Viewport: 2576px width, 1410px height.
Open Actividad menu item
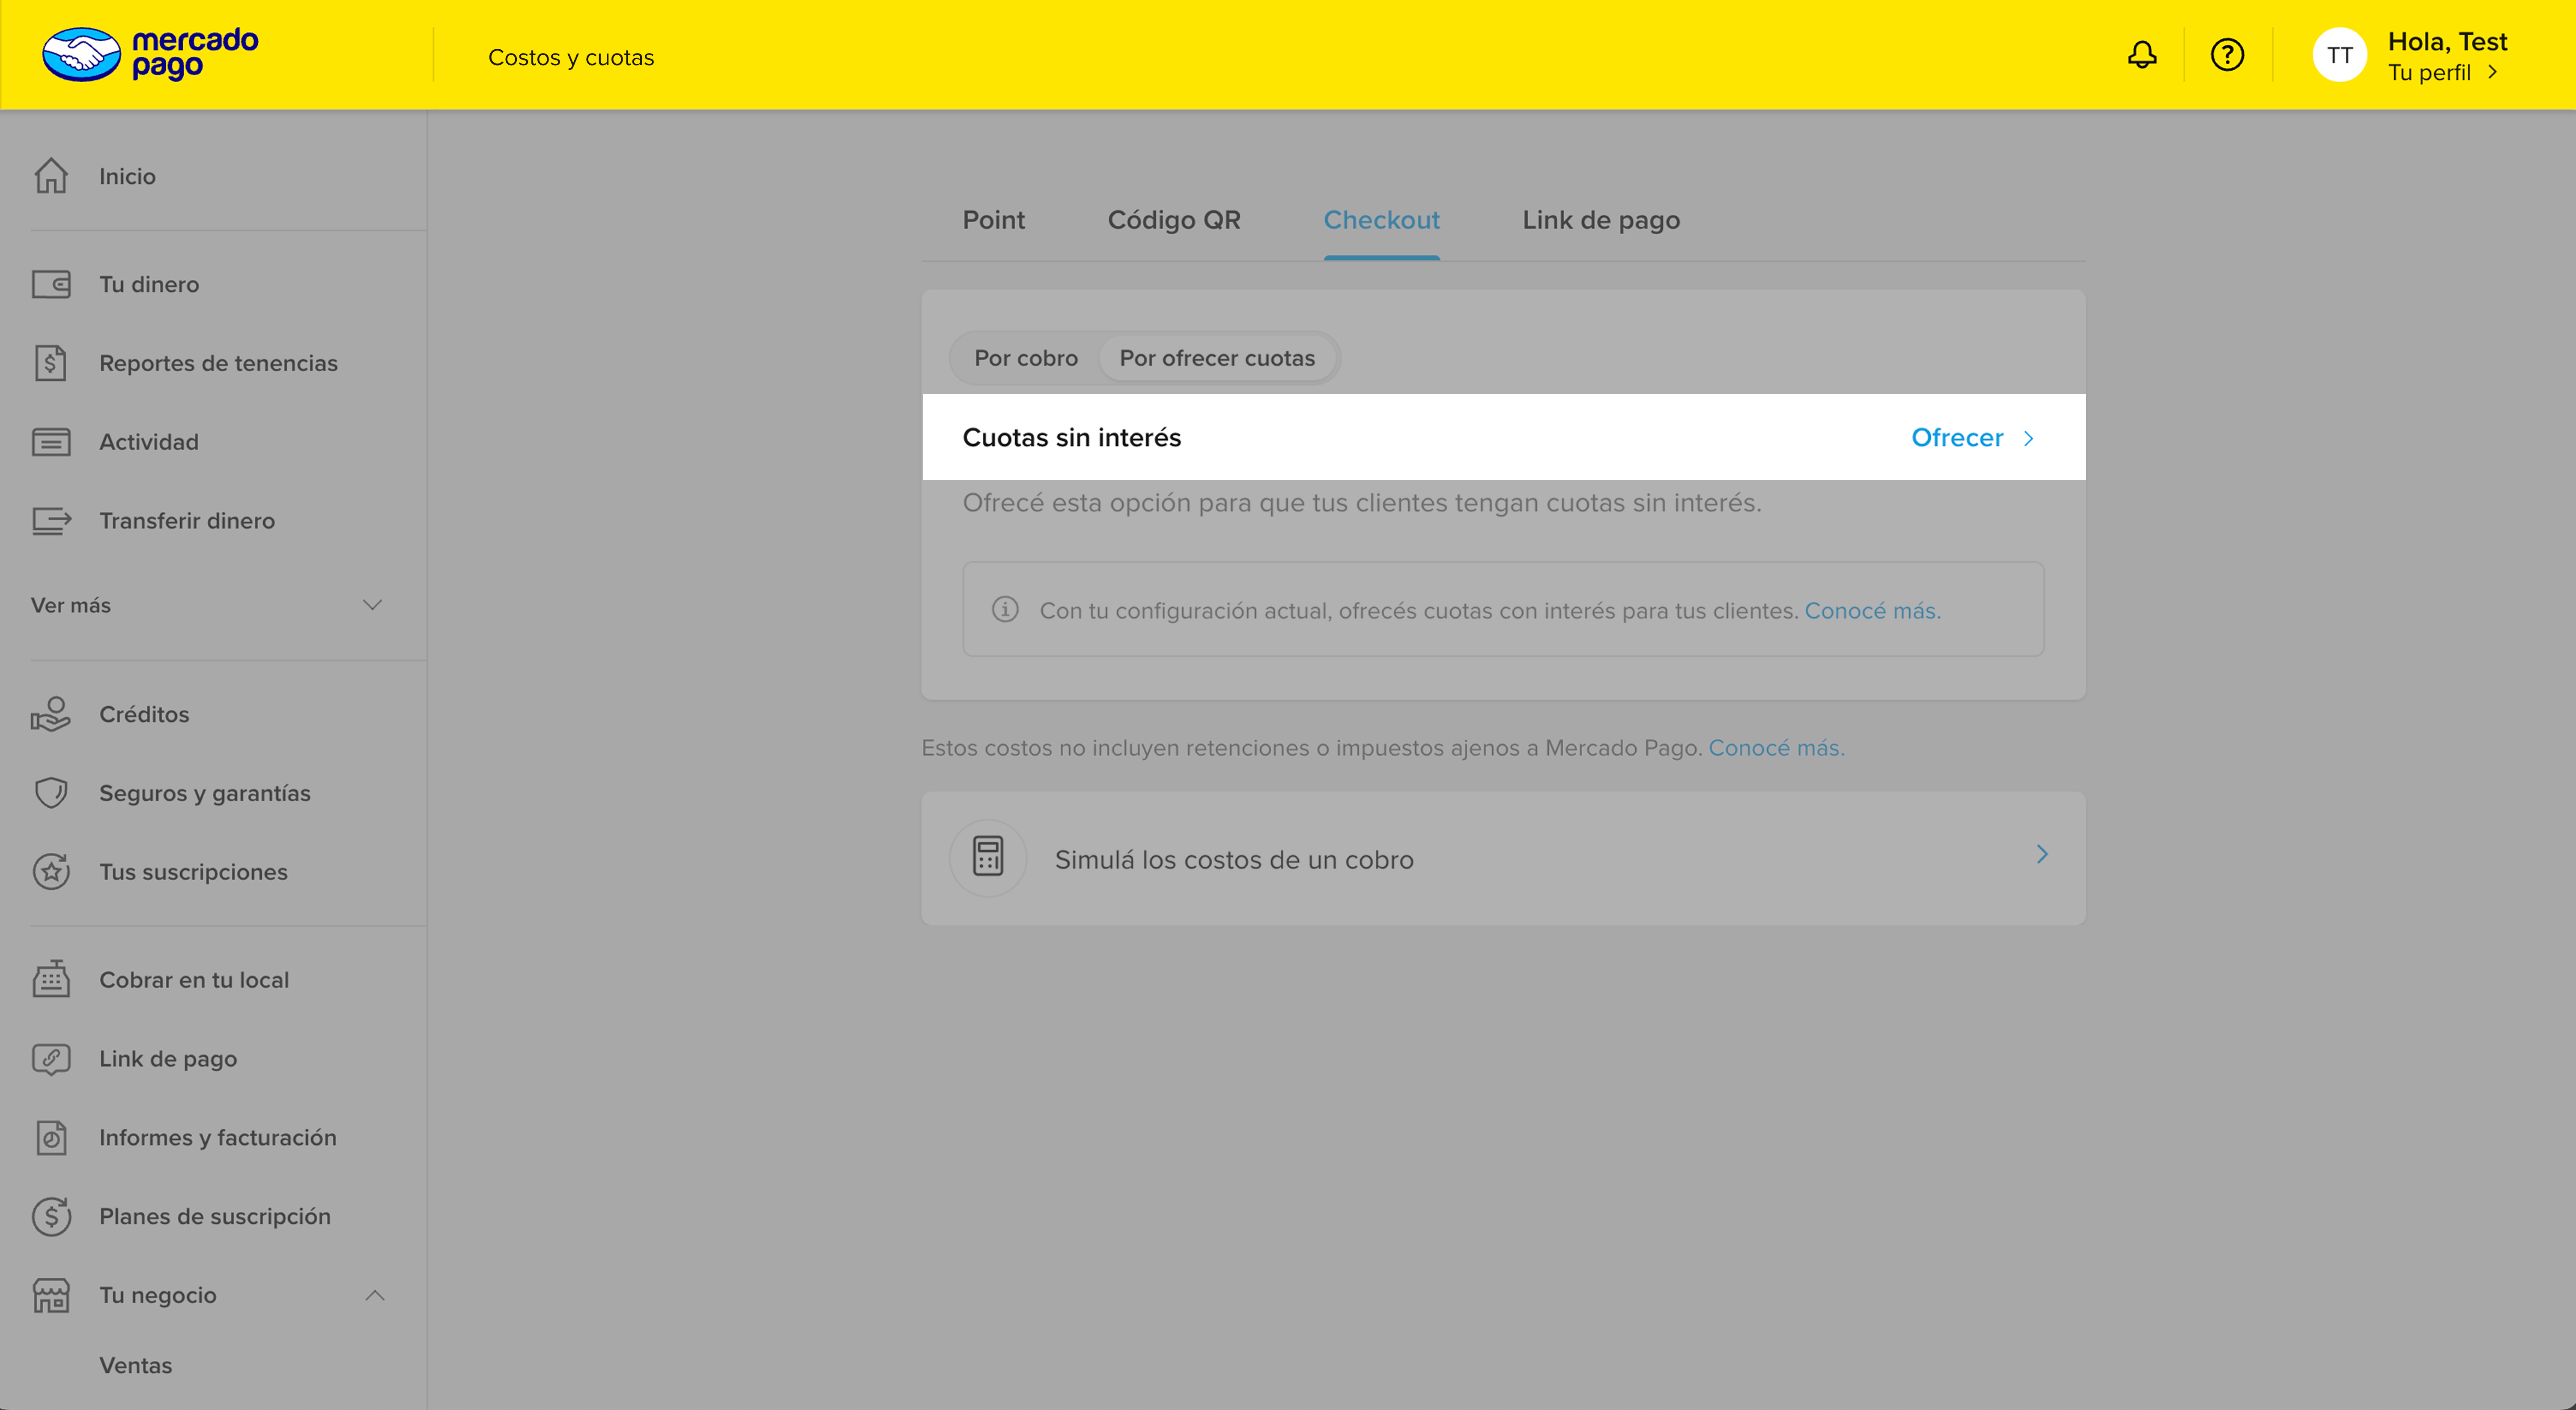click(149, 442)
